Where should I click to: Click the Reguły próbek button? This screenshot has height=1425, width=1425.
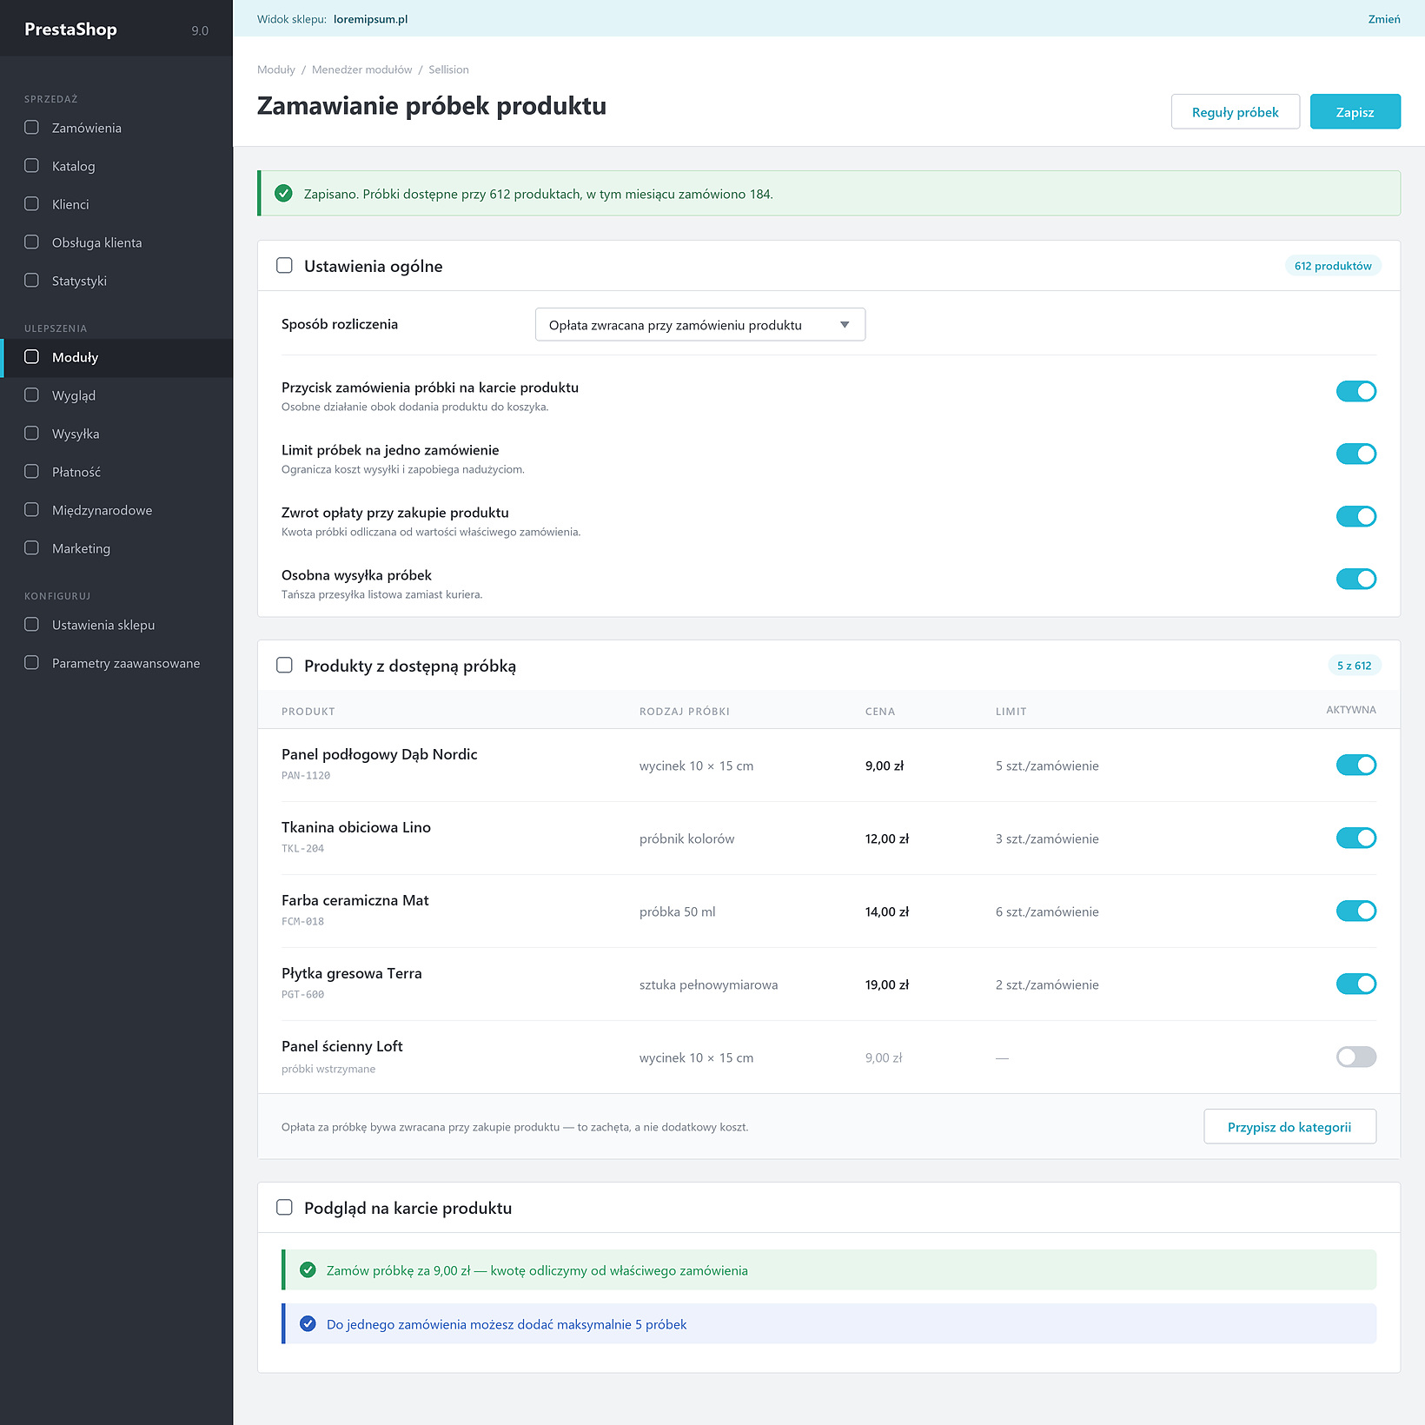point(1235,112)
